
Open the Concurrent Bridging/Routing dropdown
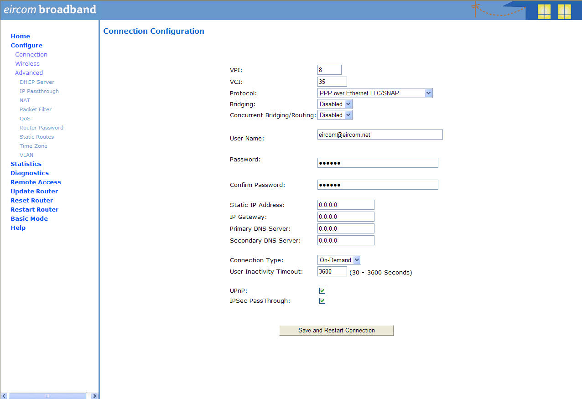348,115
